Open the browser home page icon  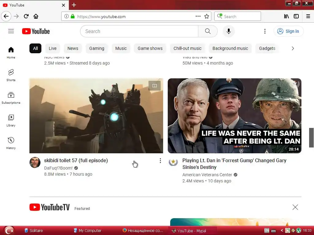(36, 16)
